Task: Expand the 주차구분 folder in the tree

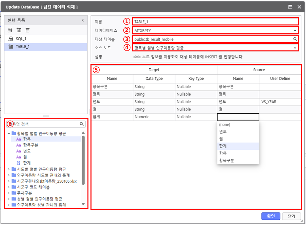Action: click(x=8, y=193)
